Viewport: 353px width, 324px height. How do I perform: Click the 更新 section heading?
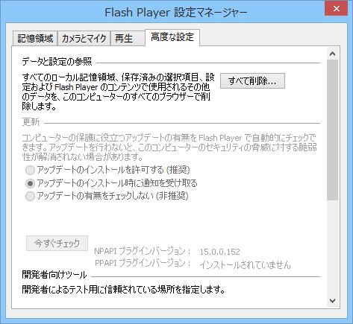(x=31, y=121)
